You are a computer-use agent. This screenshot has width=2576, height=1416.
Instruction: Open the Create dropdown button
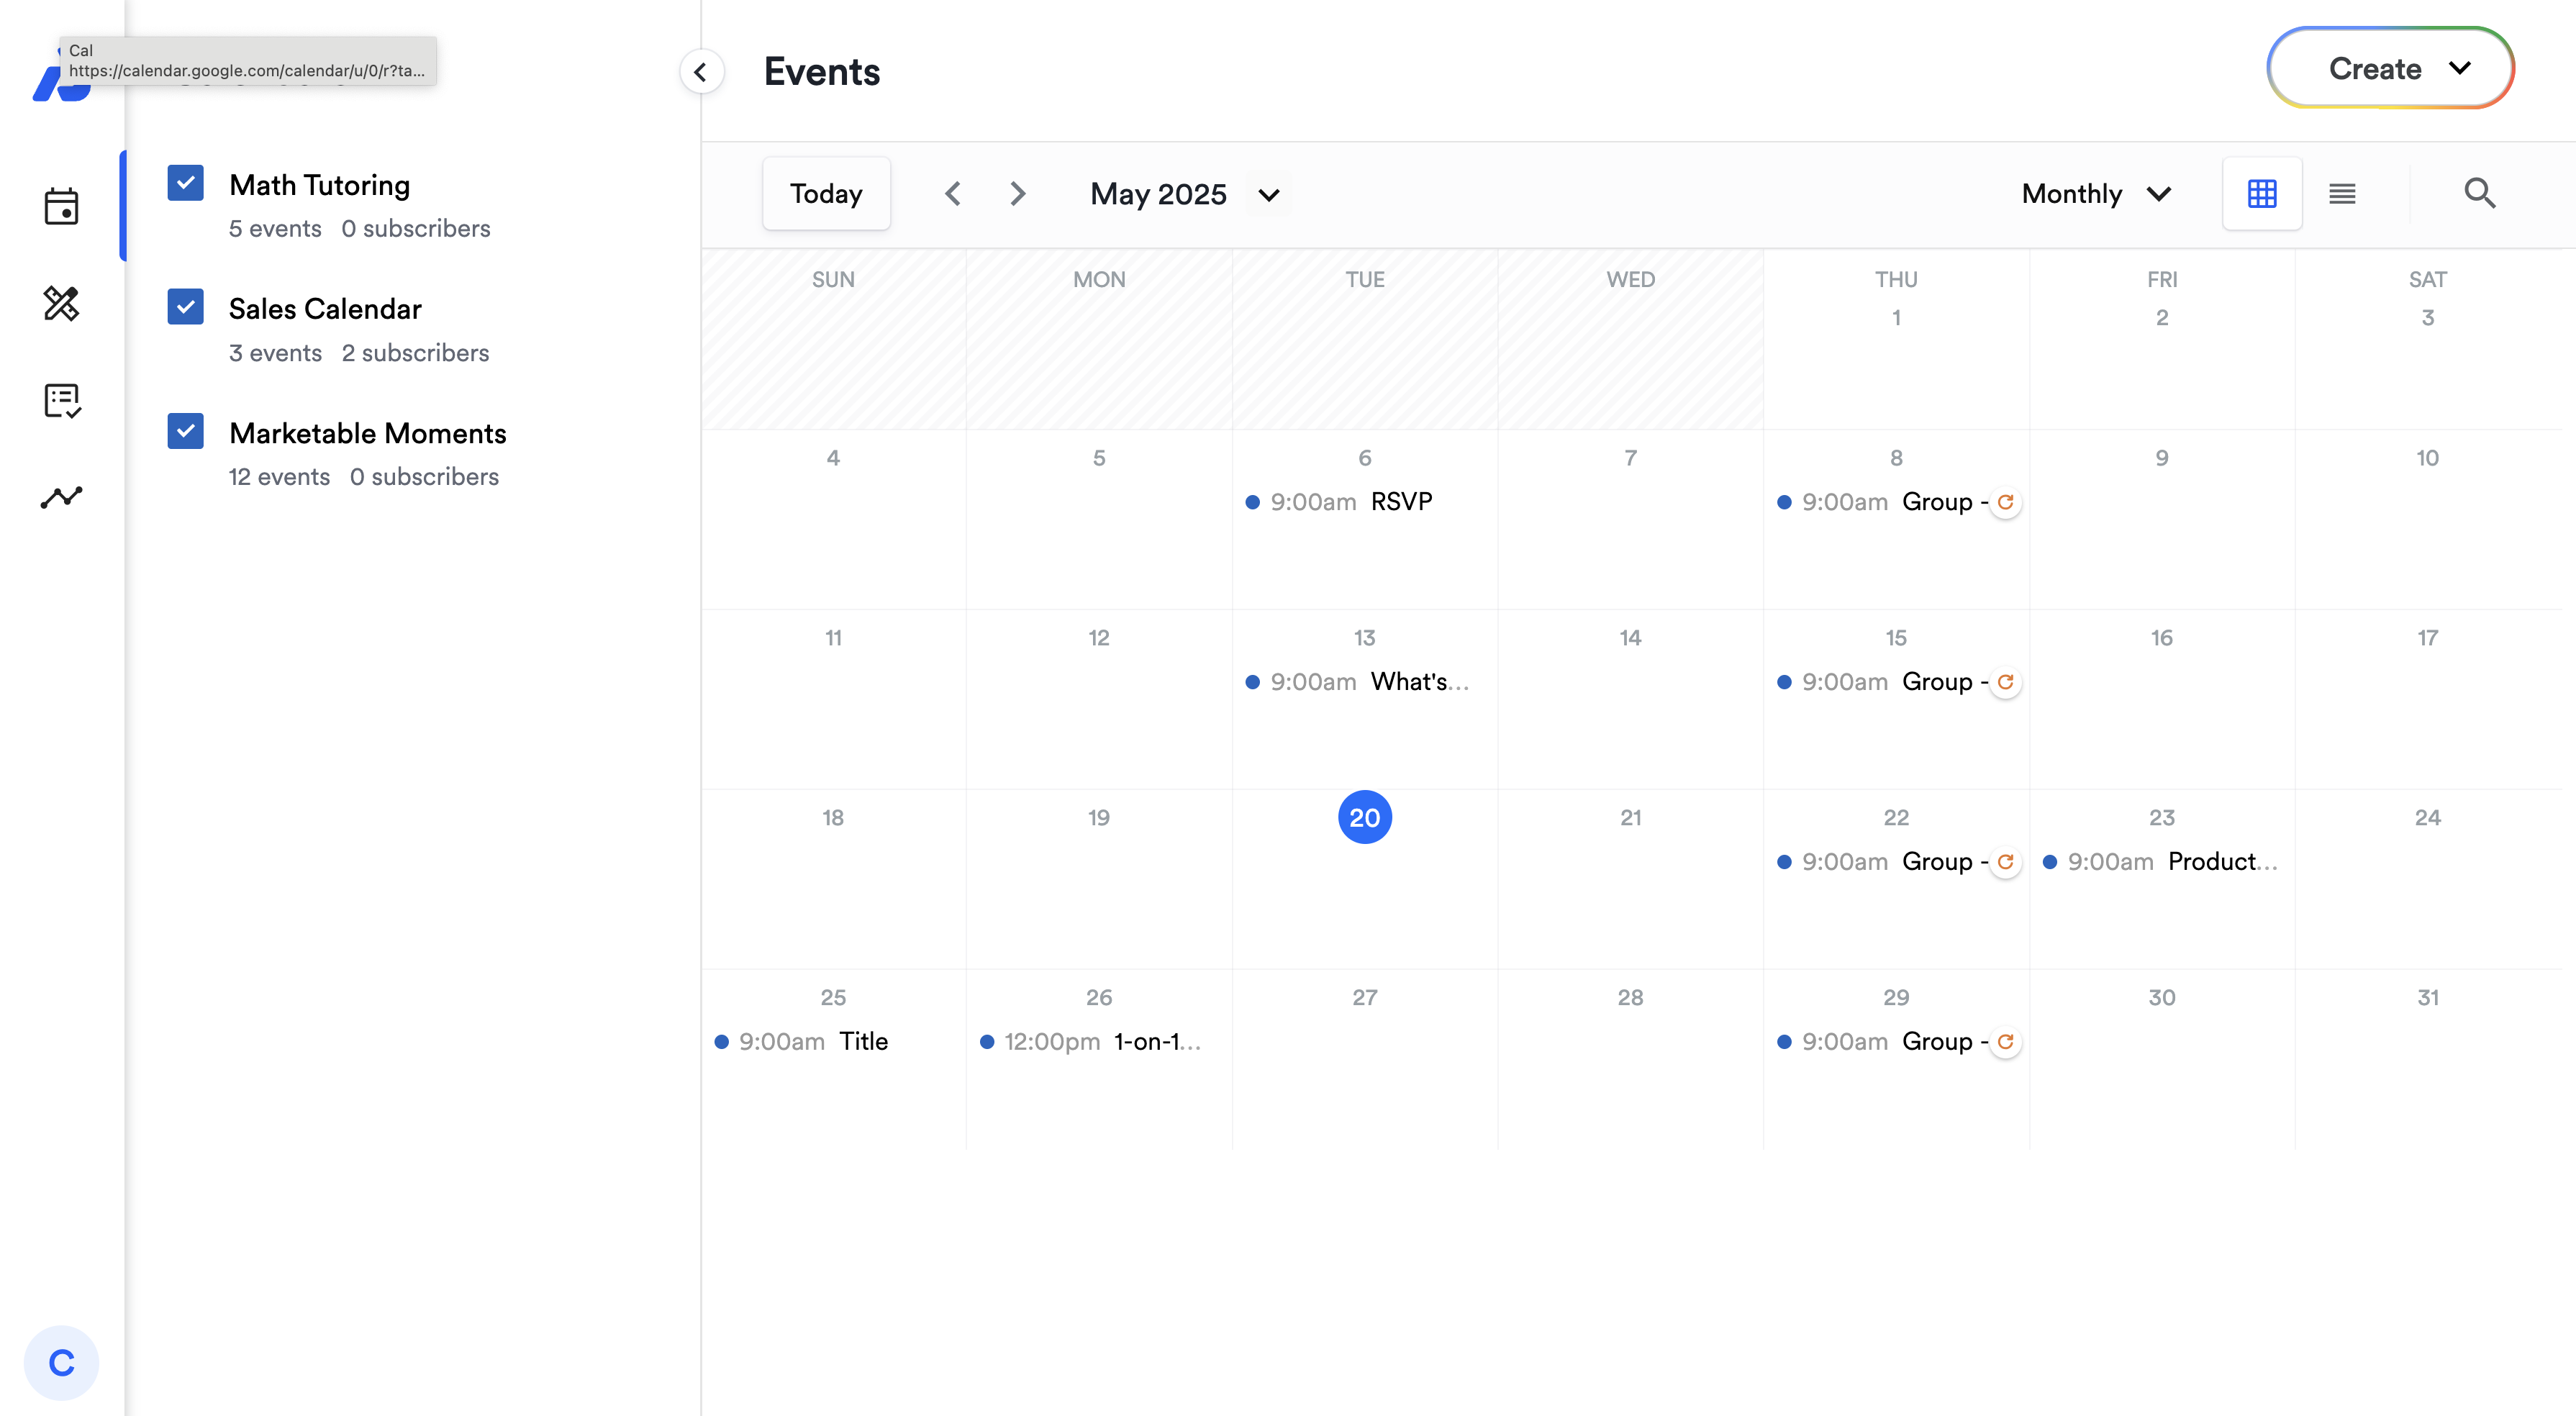(2390, 69)
